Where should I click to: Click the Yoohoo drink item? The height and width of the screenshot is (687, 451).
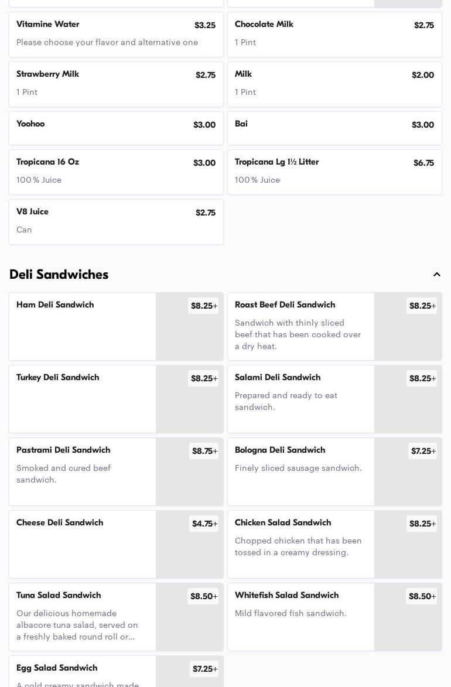[116, 128]
